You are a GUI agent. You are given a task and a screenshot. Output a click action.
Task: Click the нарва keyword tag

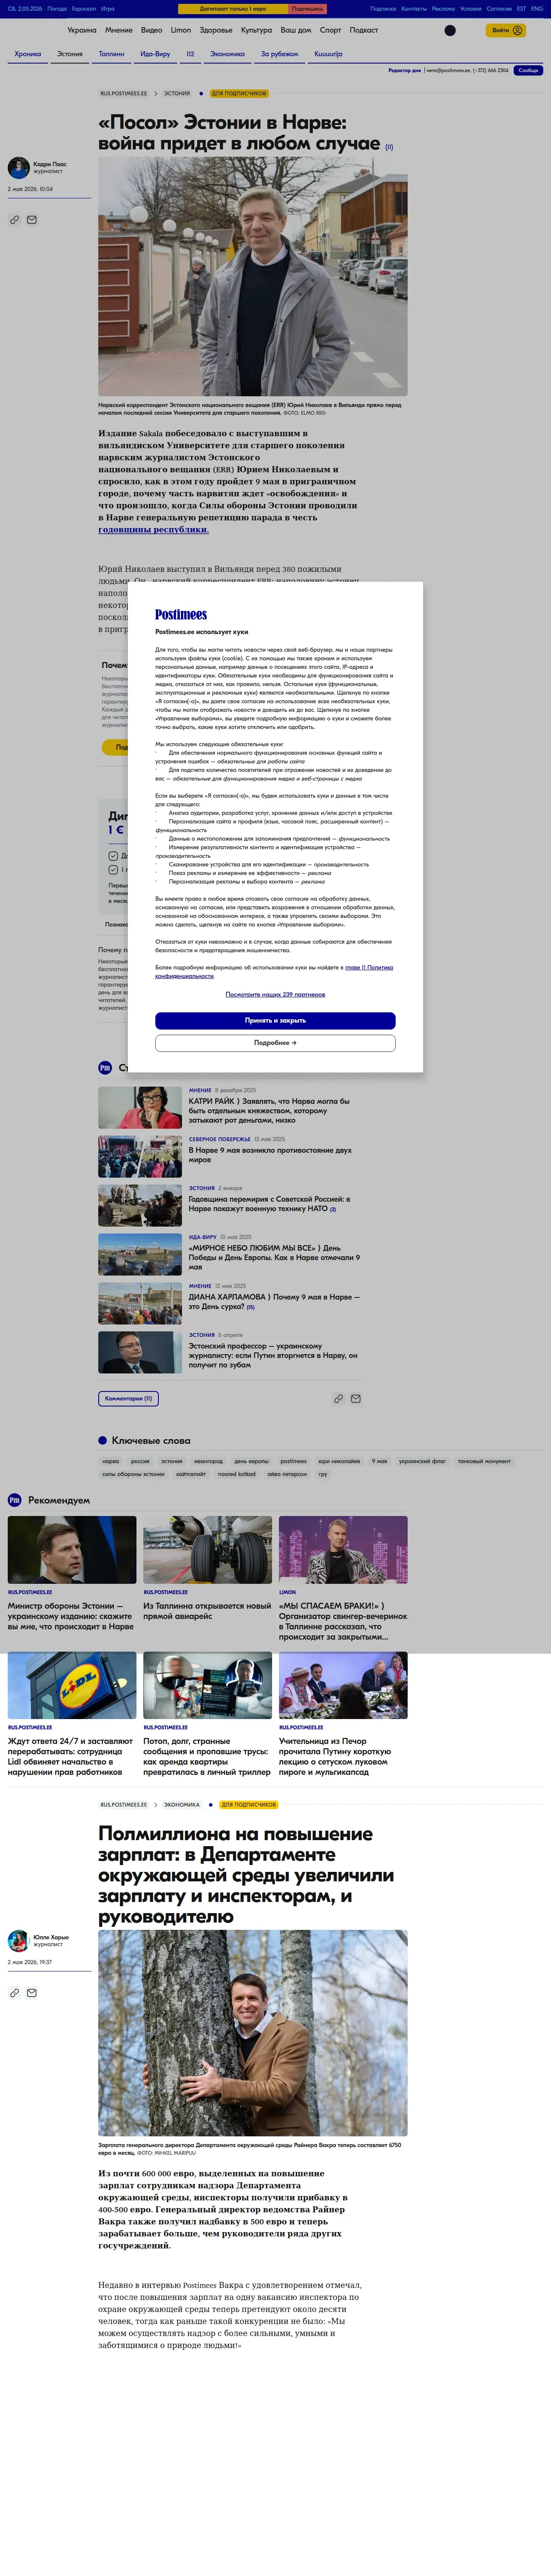point(111,1461)
